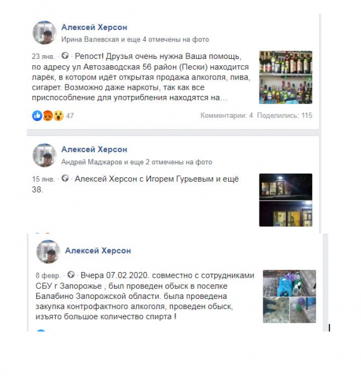Viewport: 361px width, 376px height.
Task: Open the alcohol bottles shelf photo thumbnail
Action: tap(286, 77)
